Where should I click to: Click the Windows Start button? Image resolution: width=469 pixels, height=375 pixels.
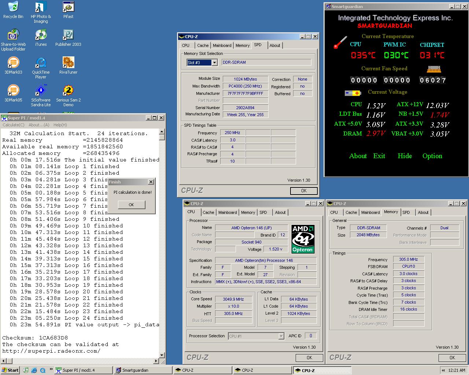tap(10, 370)
